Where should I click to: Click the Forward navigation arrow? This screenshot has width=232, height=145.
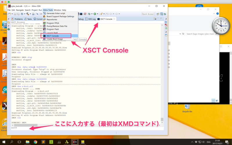coord(117,14)
